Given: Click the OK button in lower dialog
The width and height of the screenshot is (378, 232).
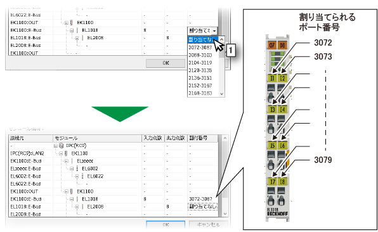Looking at the screenshot, I should [166, 224].
